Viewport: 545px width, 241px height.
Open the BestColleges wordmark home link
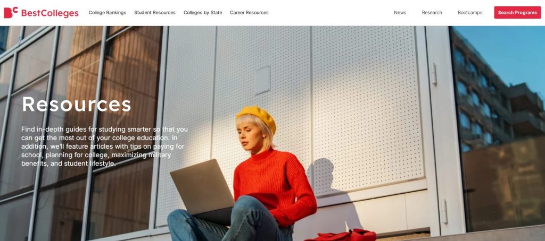tap(49, 13)
